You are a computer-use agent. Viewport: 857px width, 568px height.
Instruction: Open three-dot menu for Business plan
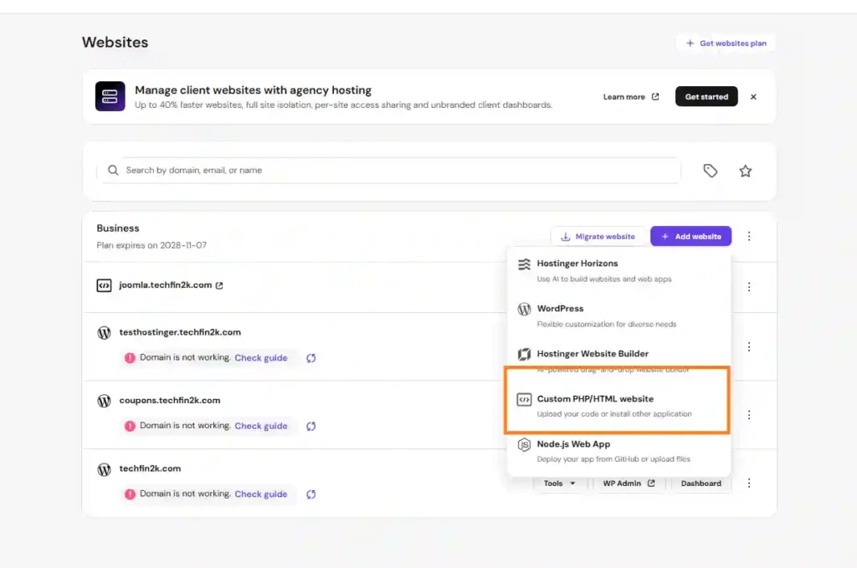(749, 236)
